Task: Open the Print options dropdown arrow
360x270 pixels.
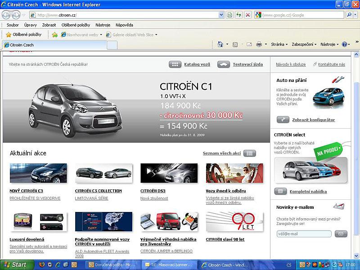Action: coord(266,44)
